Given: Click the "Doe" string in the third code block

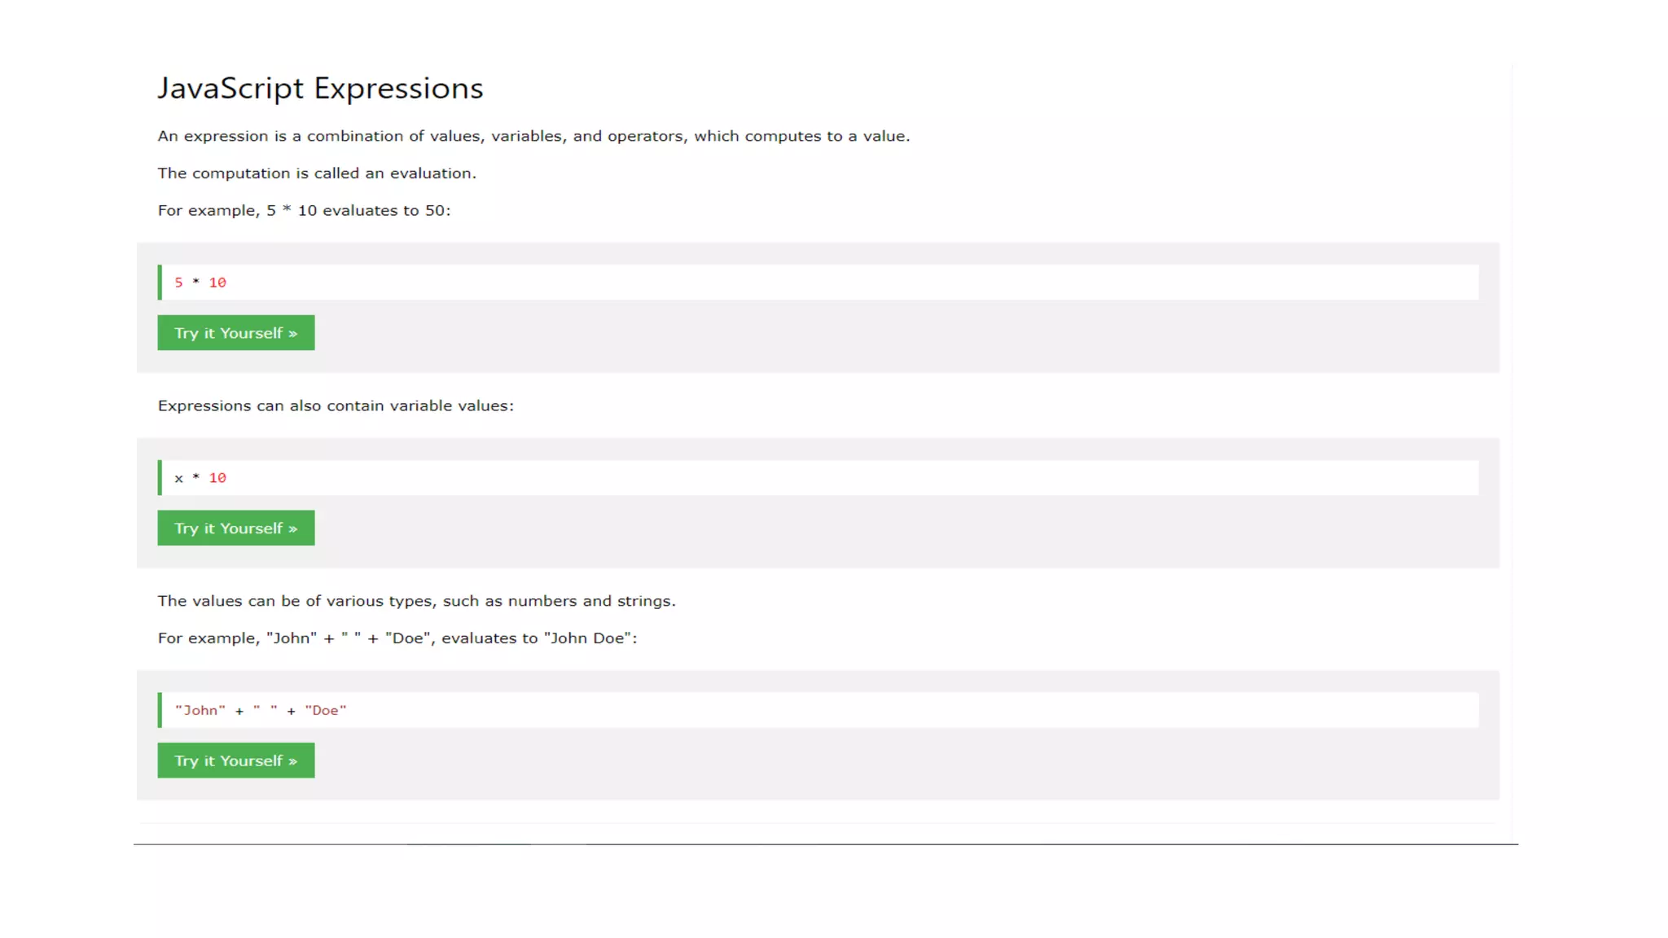Looking at the screenshot, I should pyautogui.click(x=326, y=710).
